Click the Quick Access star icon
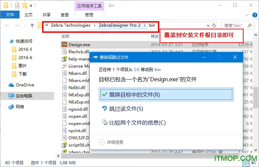Viewport: 259px width, 167px height. coord(11,41)
